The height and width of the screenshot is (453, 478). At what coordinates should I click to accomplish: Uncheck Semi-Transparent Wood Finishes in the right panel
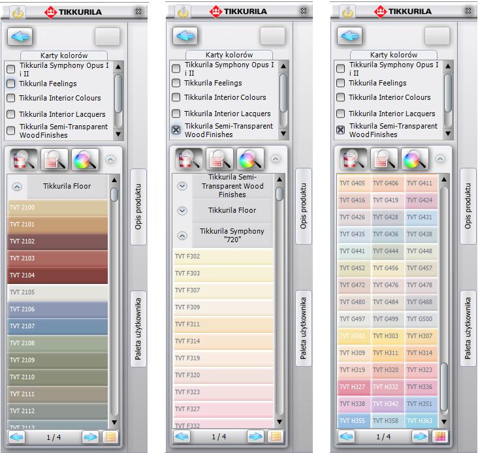tap(341, 130)
